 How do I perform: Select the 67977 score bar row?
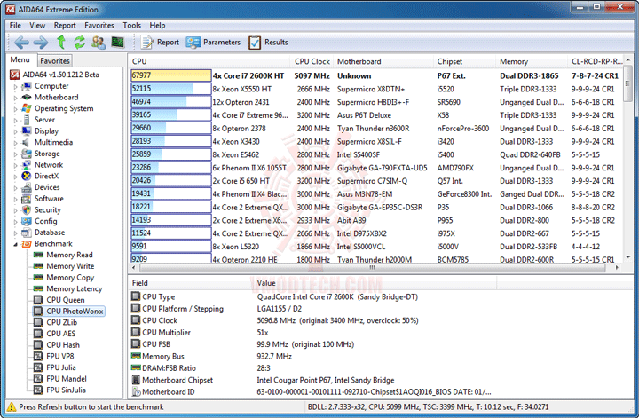170,75
